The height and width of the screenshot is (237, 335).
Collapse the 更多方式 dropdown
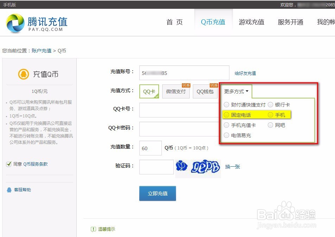[x=236, y=91]
